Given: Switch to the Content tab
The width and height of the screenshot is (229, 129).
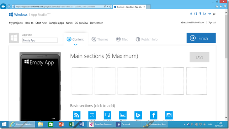Looking at the screenshot, I should 75,39.
